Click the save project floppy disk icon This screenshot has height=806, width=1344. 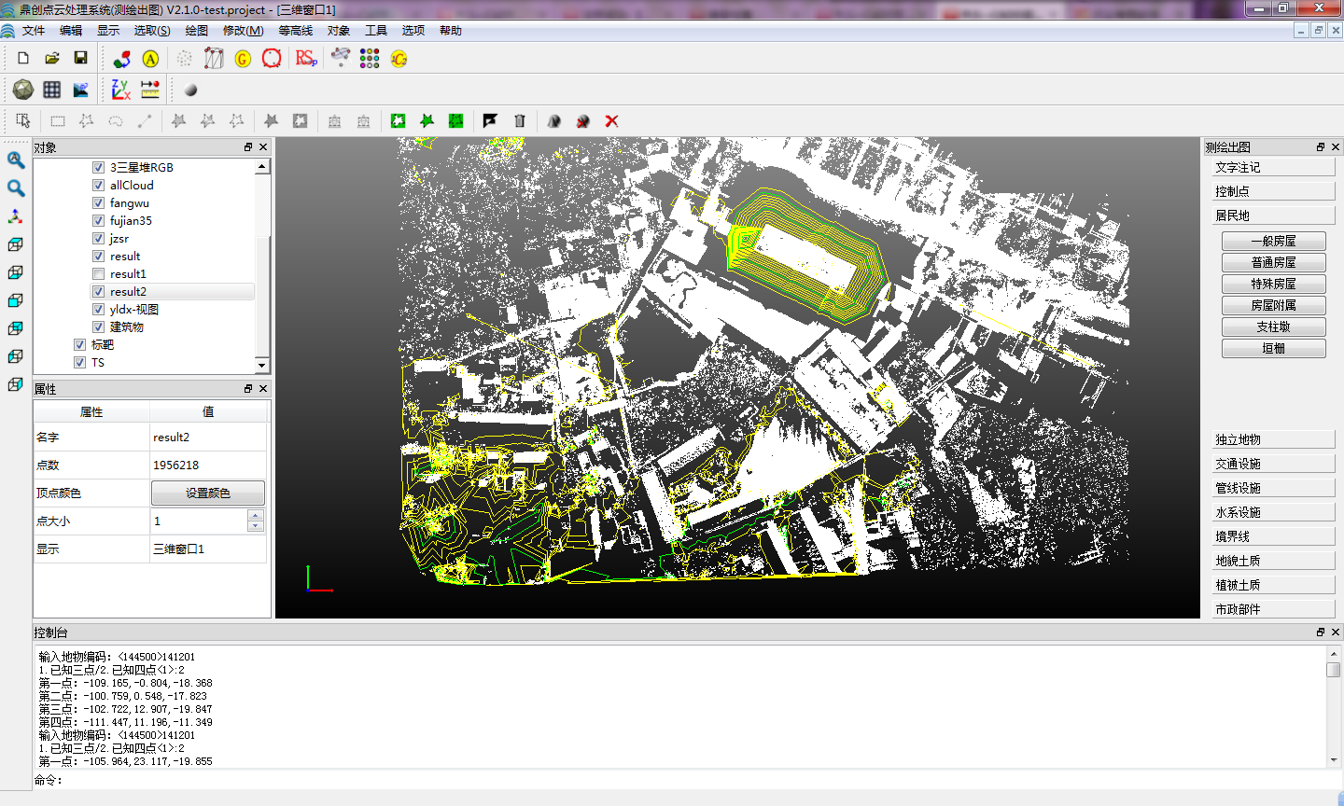pyautogui.click(x=80, y=58)
